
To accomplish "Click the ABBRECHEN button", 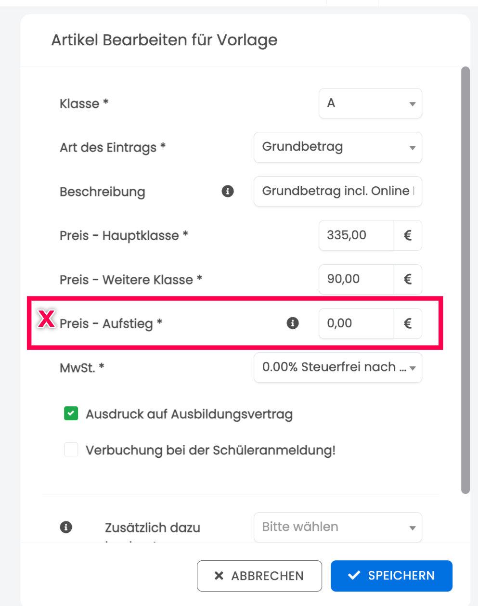I will [x=259, y=576].
